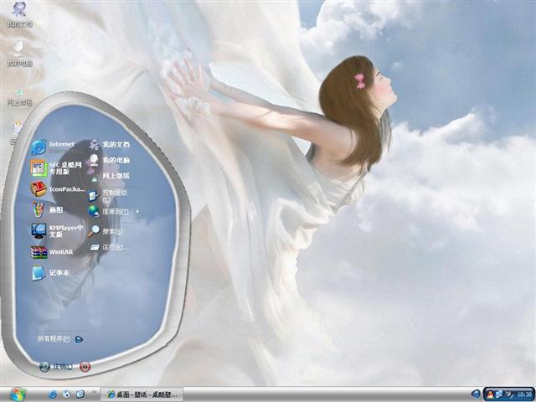Open the volume tray icon
The height and width of the screenshot is (402, 536).
tap(509, 394)
